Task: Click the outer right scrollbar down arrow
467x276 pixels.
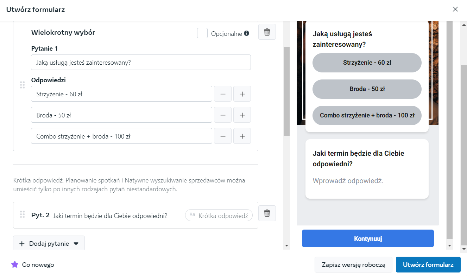Action: 464,249
